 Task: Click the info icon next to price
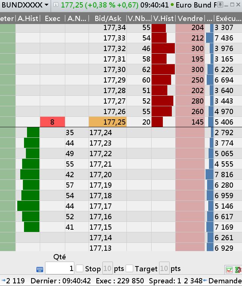pyautogui.click(x=56, y=5)
